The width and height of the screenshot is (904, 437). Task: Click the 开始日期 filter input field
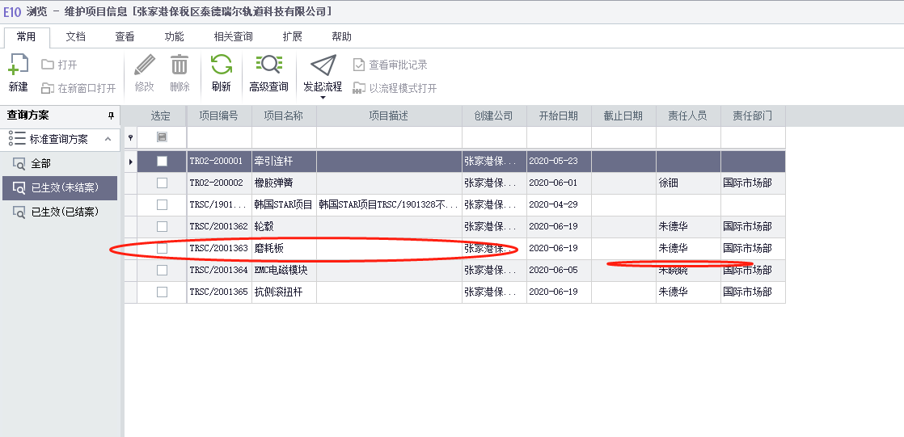click(x=559, y=137)
